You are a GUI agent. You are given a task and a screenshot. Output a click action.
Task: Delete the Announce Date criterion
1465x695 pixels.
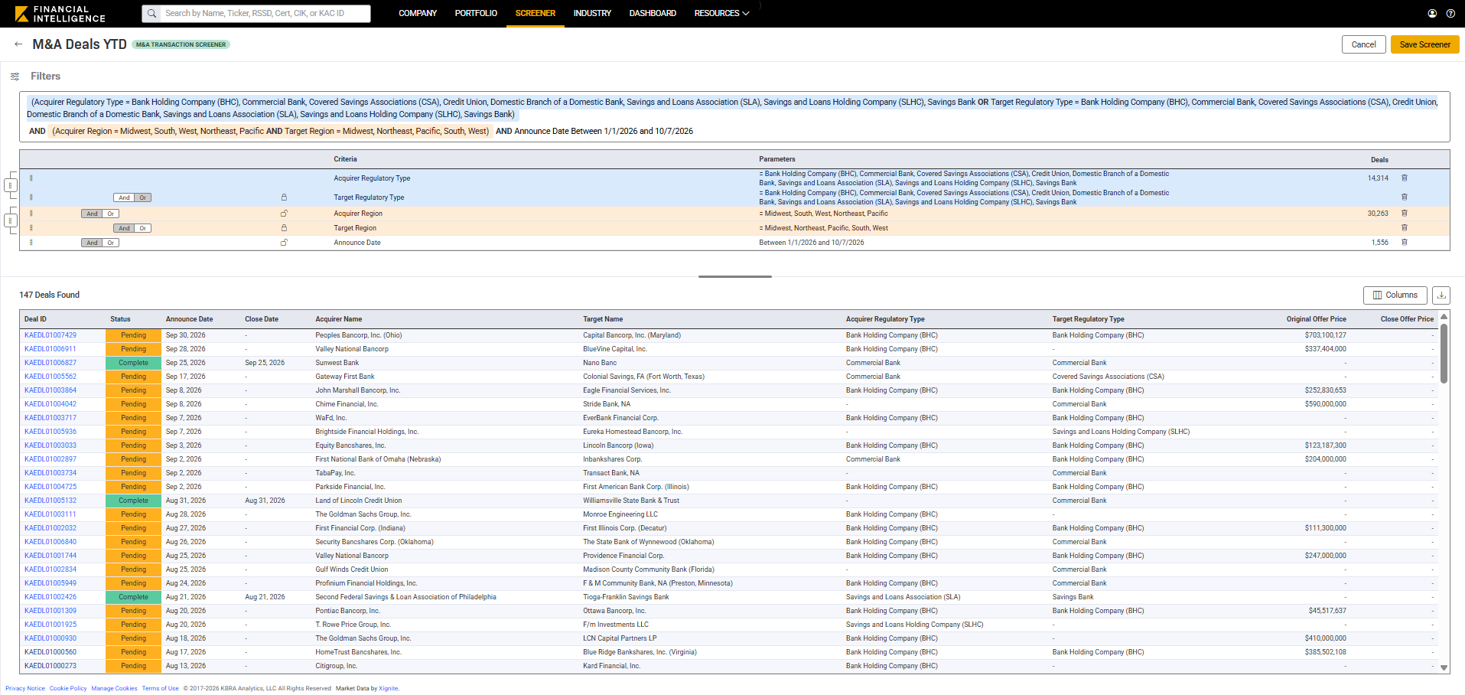1405,242
